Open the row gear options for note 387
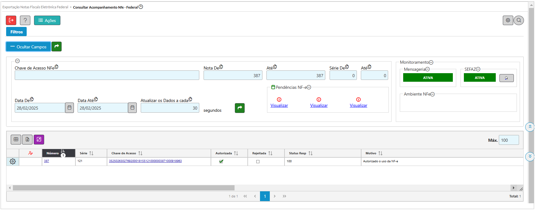Viewport: 535px width, 210px height. [13, 161]
